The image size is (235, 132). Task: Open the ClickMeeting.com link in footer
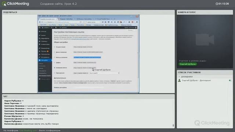[28, 131]
